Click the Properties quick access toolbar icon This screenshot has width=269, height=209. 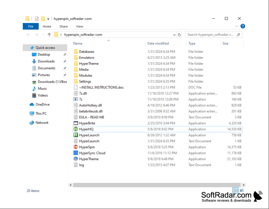tap(37, 19)
